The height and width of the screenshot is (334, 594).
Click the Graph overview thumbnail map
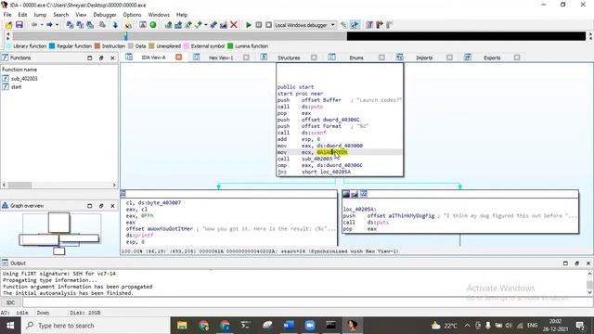click(x=59, y=234)
